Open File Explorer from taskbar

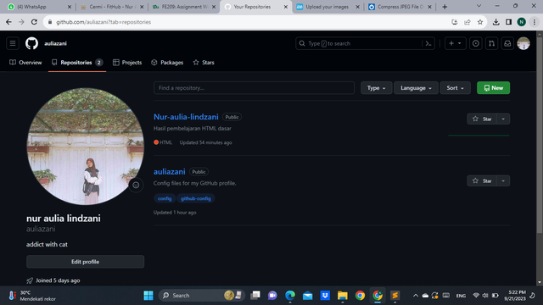[x=343, y=296]
